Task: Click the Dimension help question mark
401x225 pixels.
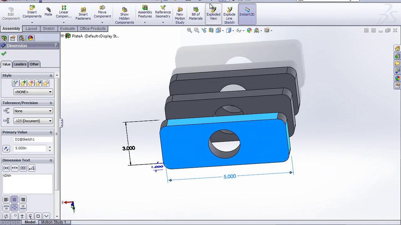Action: [x=55, y=46]
